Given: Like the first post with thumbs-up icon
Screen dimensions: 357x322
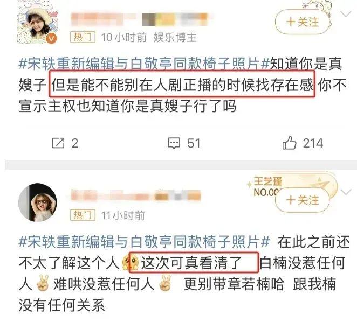Looking at the screenshot, I should click(x=289, y=143).
